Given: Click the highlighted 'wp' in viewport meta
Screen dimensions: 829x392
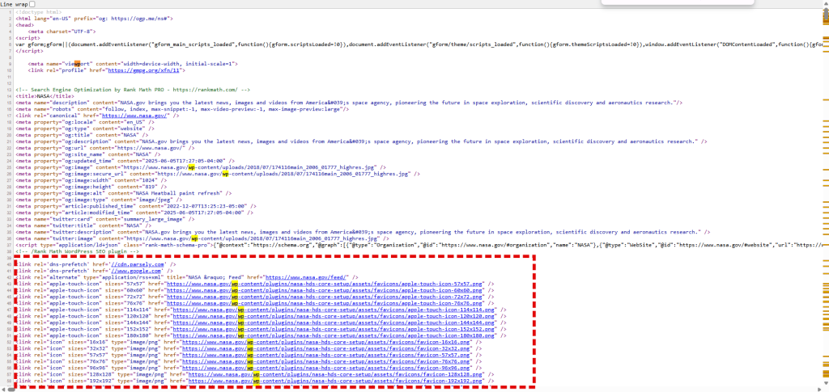Looking at the screenshot, I should [x=76, y=63].
